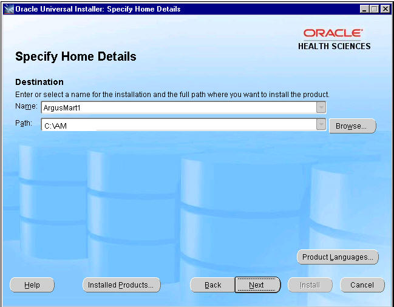
Task: Open the Product Languages dialog
Action: pos(338,257)
